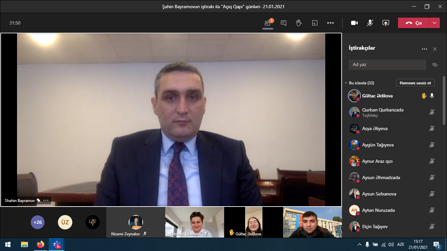Click the copy join link icon
This screenshot has width=447, height=251.
pos(435,65)
